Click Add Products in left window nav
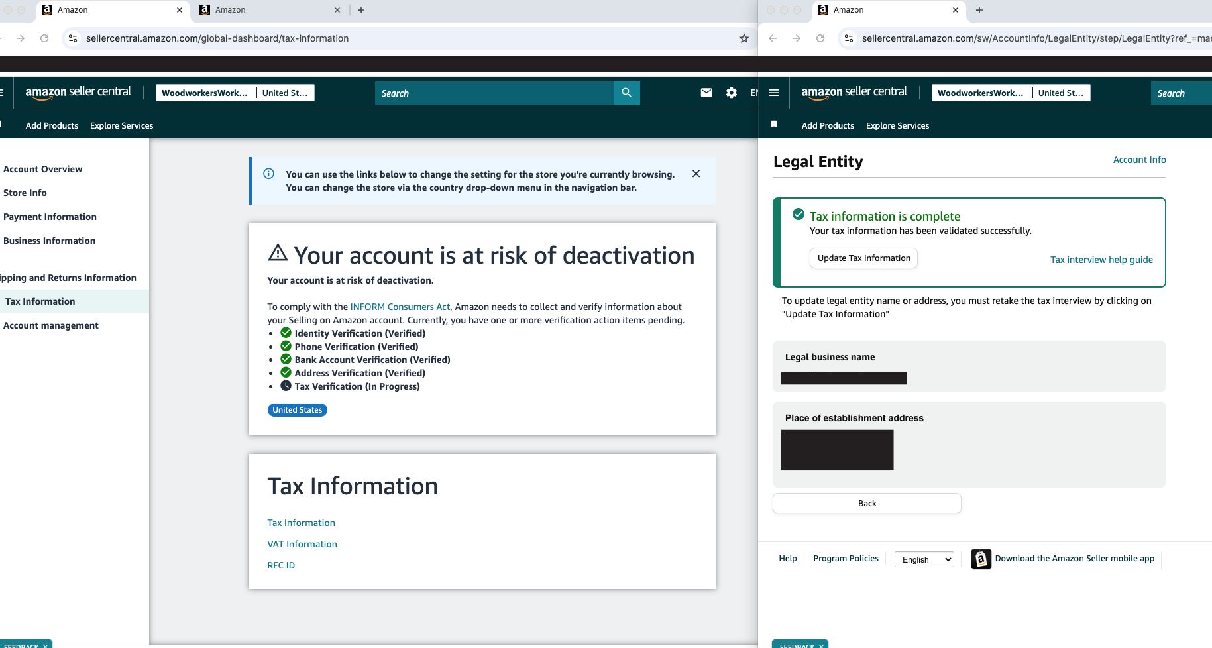This screenshot has width=1212, height=648. click(52, 125)
